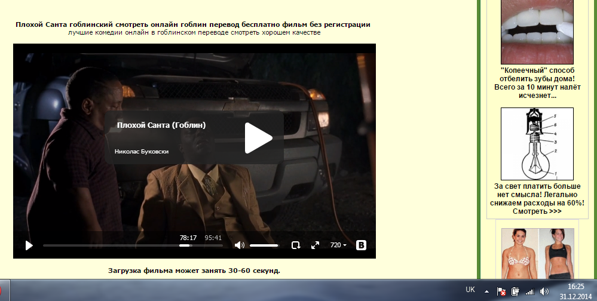
Task: Click the 78:17 current time indicator
Action: (x=188, y=238)
